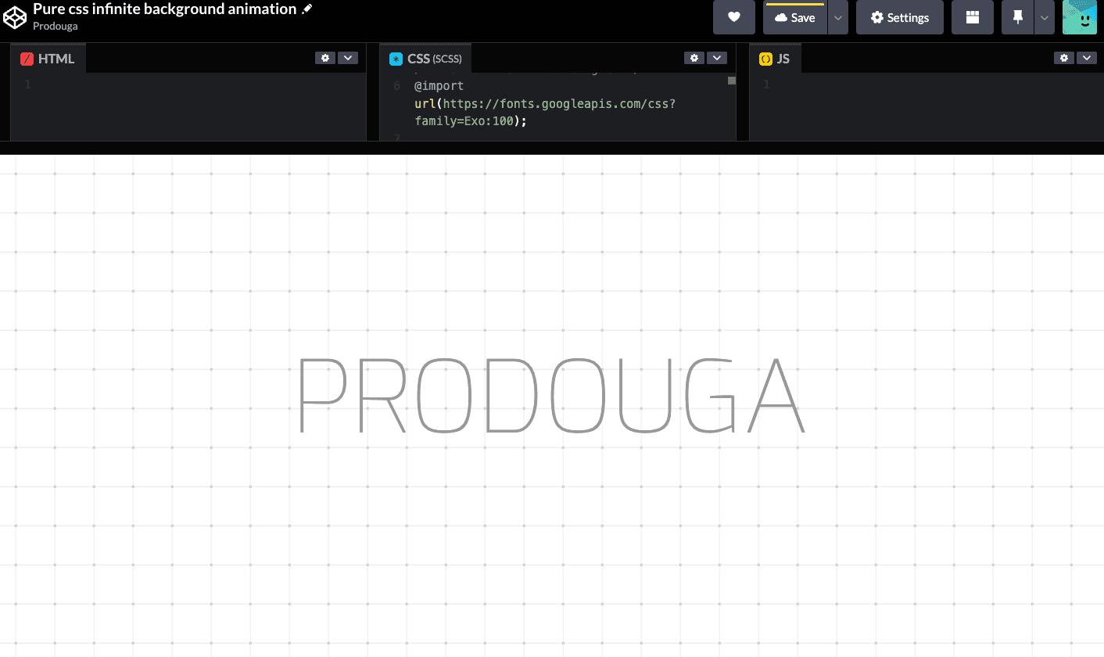The image size is (1104, 657).
Task: Click the @import line in CSS editor
Action: [x=439, y=86]
